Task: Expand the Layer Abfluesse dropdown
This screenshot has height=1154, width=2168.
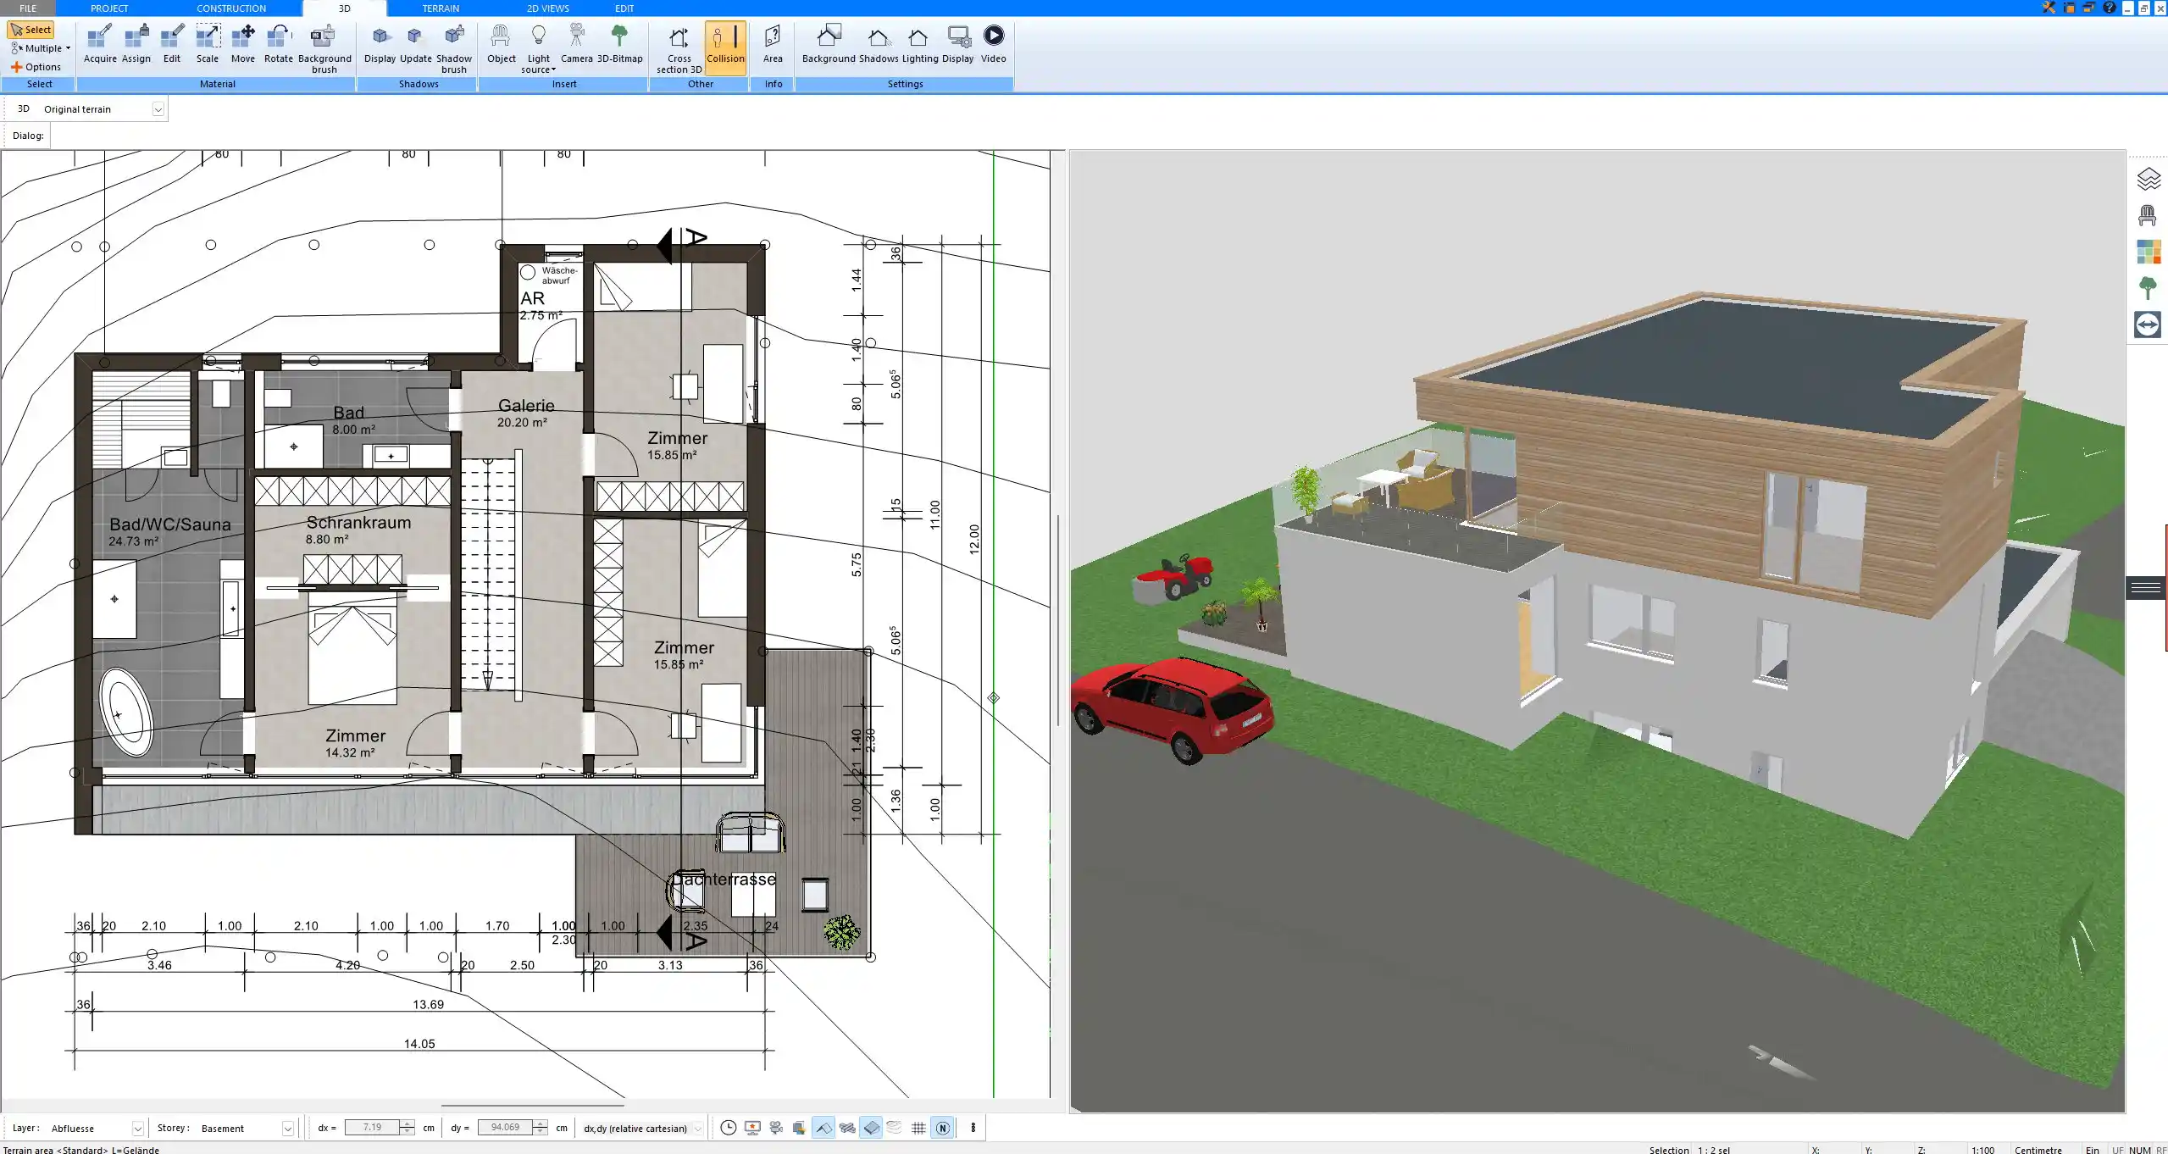Action: coord(137,1129)
